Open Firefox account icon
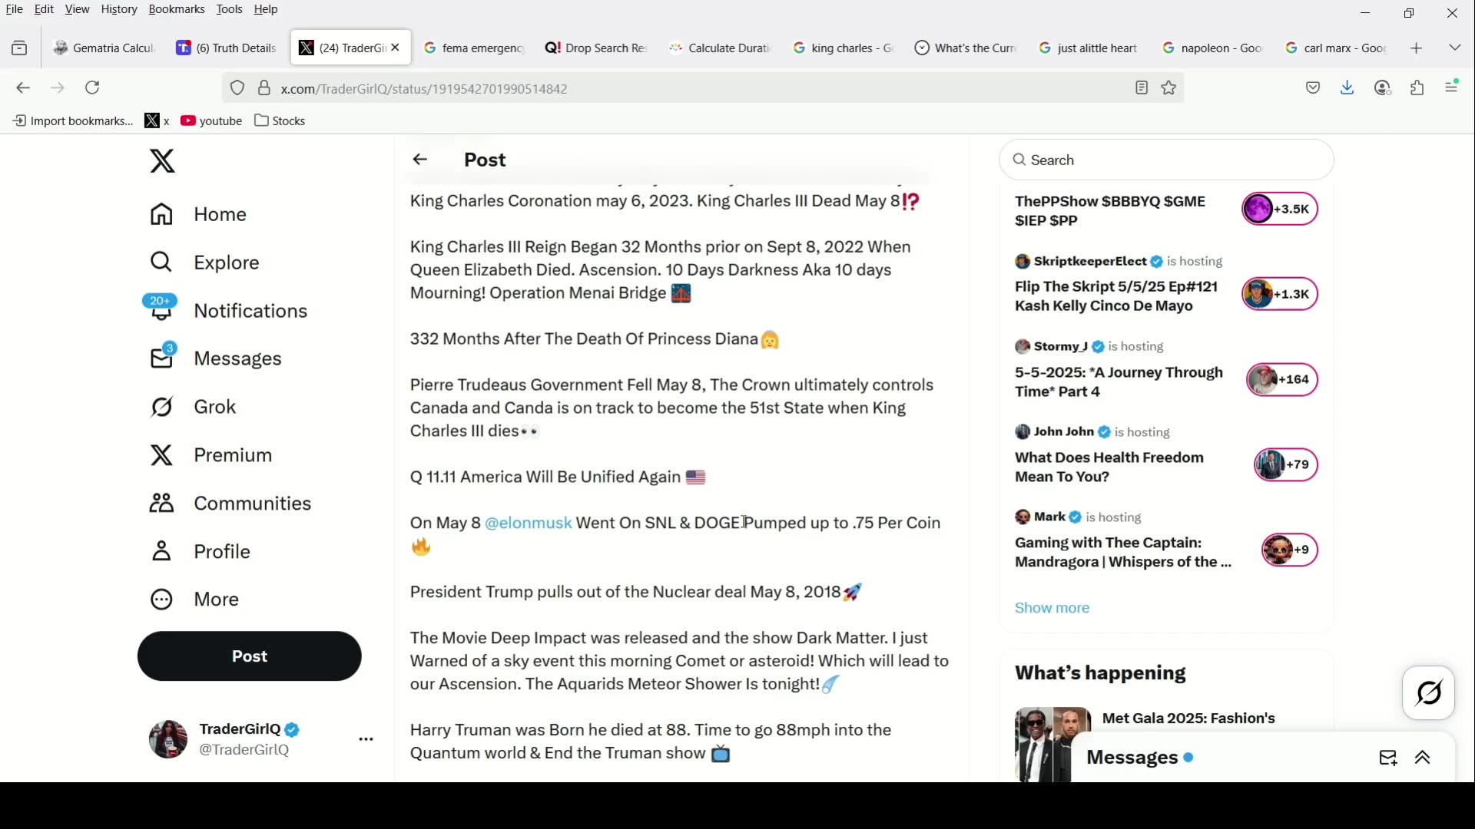Viewport: 1475px width, 829px height. pyautogui.click(x=1384, y=88)
